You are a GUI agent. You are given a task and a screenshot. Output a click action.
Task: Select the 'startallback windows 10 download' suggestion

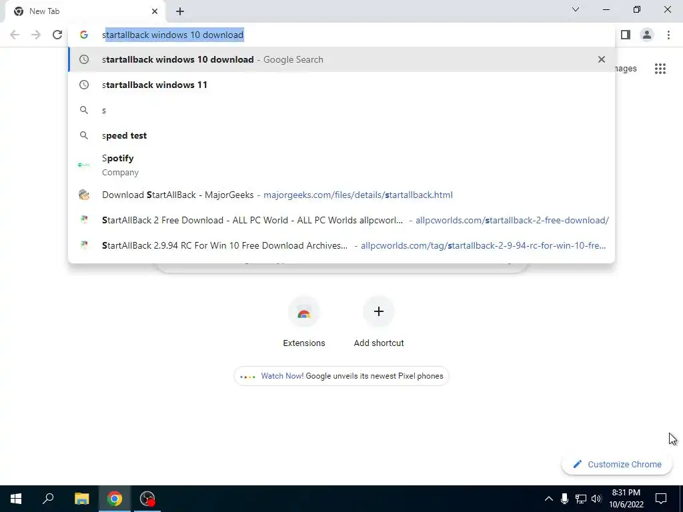341,59
